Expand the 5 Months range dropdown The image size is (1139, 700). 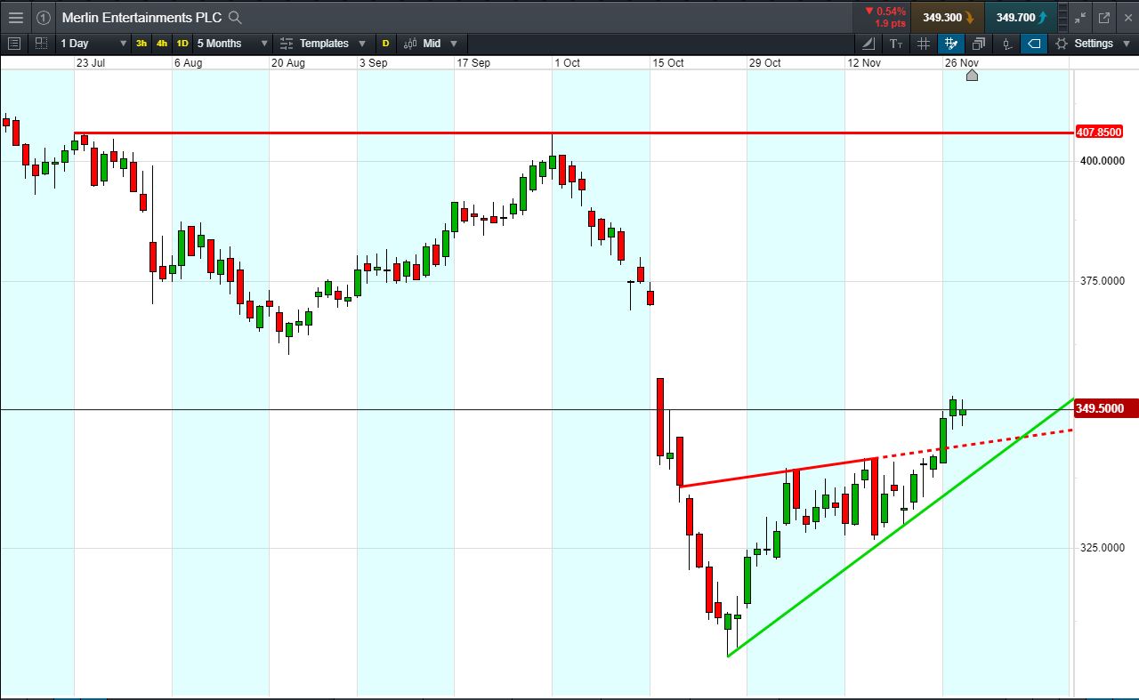(x=264, y=44)
